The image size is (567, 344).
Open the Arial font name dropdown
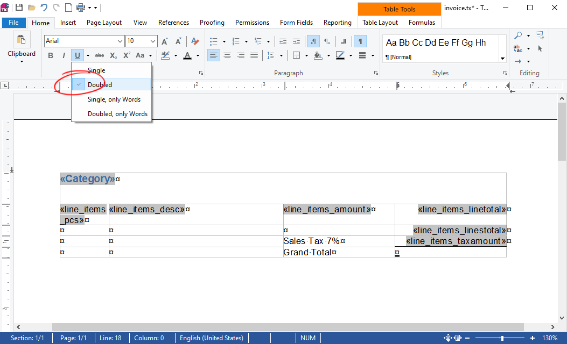click(x=120, y=41)
